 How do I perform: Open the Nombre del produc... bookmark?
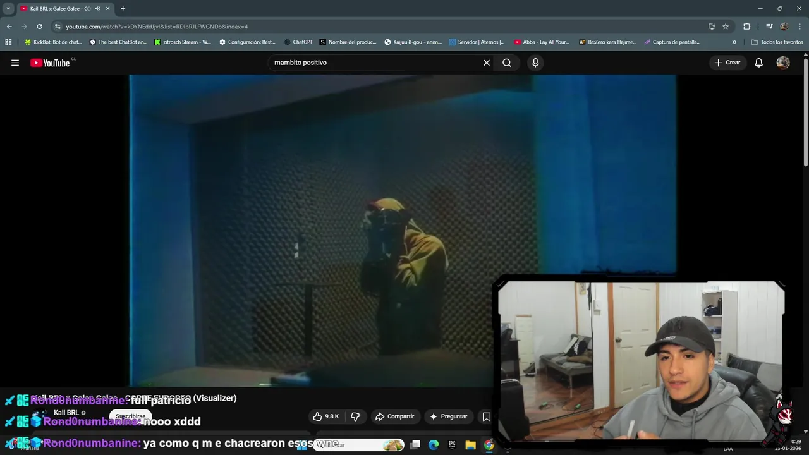click(x=348, y=42)
